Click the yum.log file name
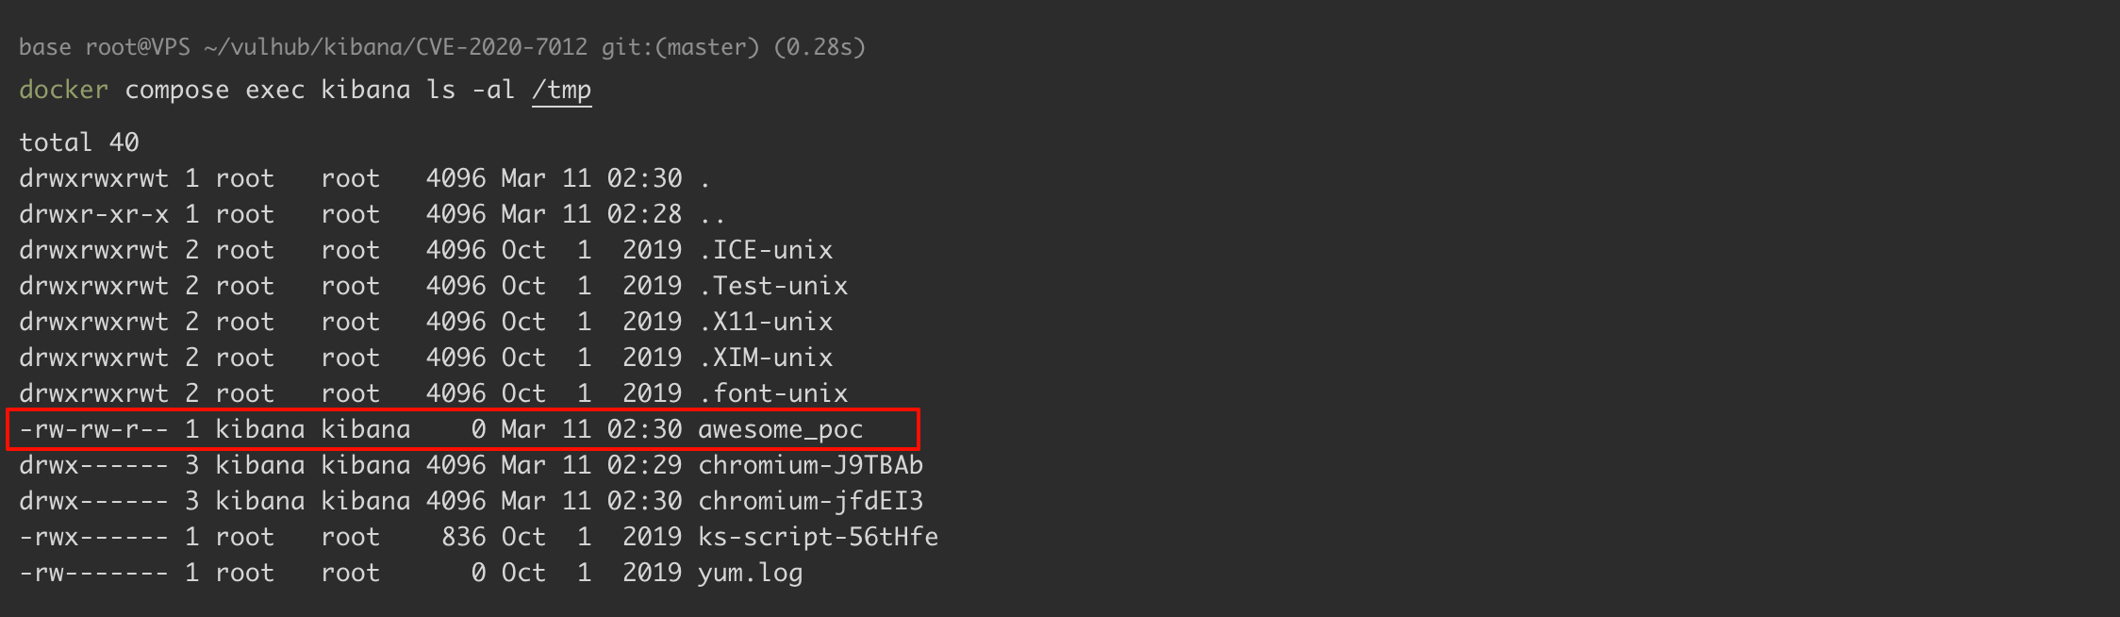Screen dimensions: 2120x617 click(x=750, y=574)
